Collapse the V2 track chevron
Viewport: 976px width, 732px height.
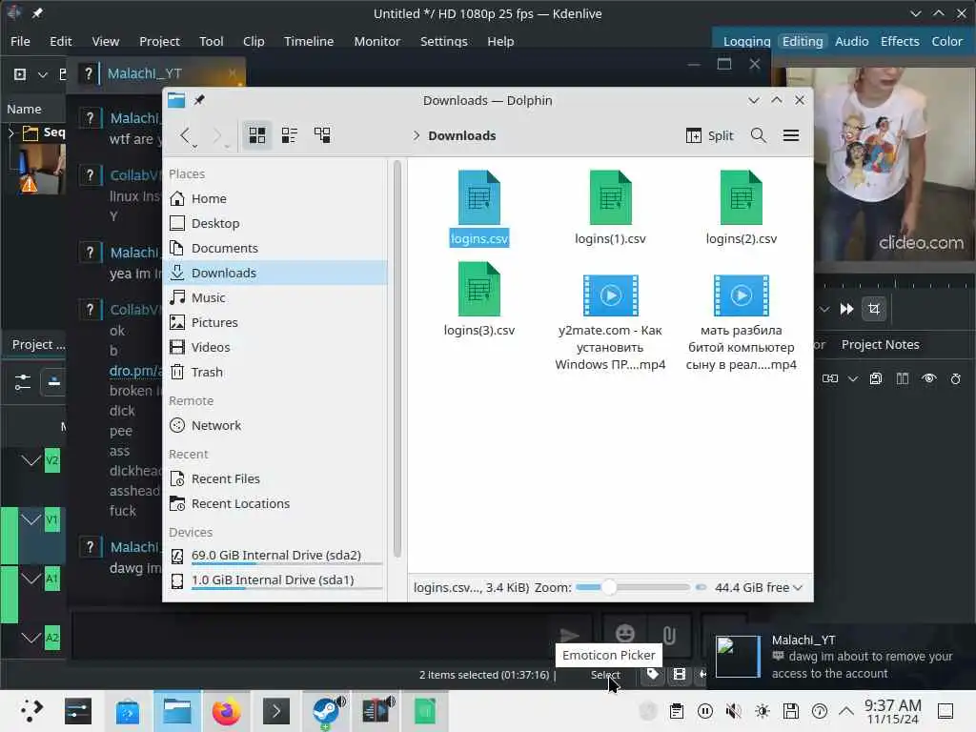[30, 460]
